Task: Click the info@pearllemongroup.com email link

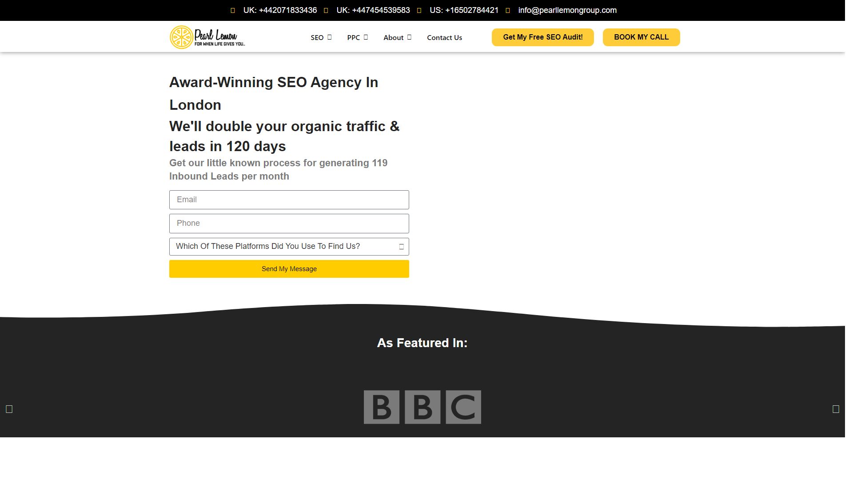Action: pyautogui.click(x=567, y=10)
